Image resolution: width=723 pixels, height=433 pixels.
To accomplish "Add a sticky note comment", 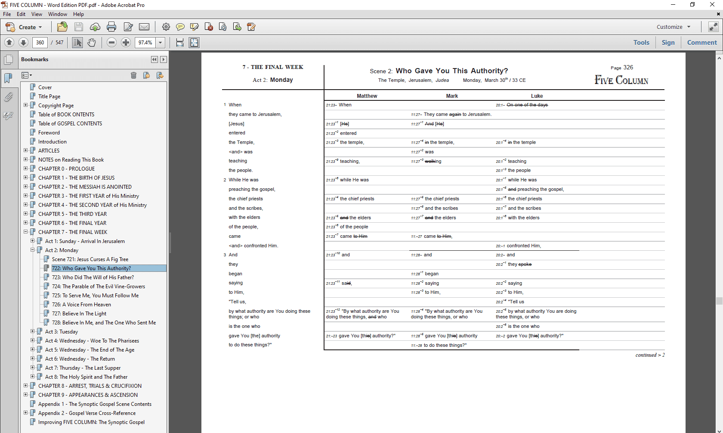I will click(x=180, y=27).
